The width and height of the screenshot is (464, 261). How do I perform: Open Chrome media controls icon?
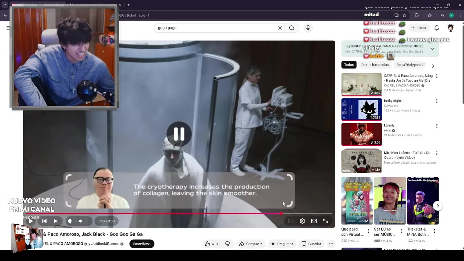pos(443,15)
